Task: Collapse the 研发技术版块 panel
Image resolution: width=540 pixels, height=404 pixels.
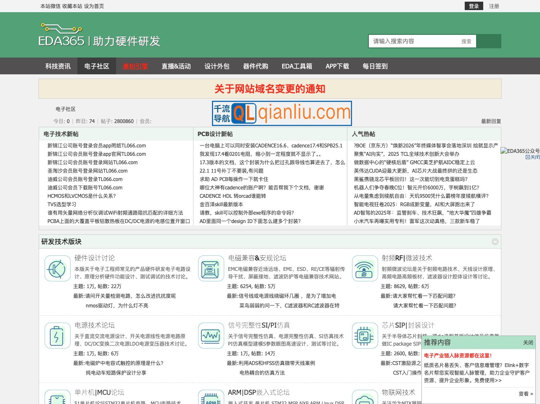Action: [495, 241]
